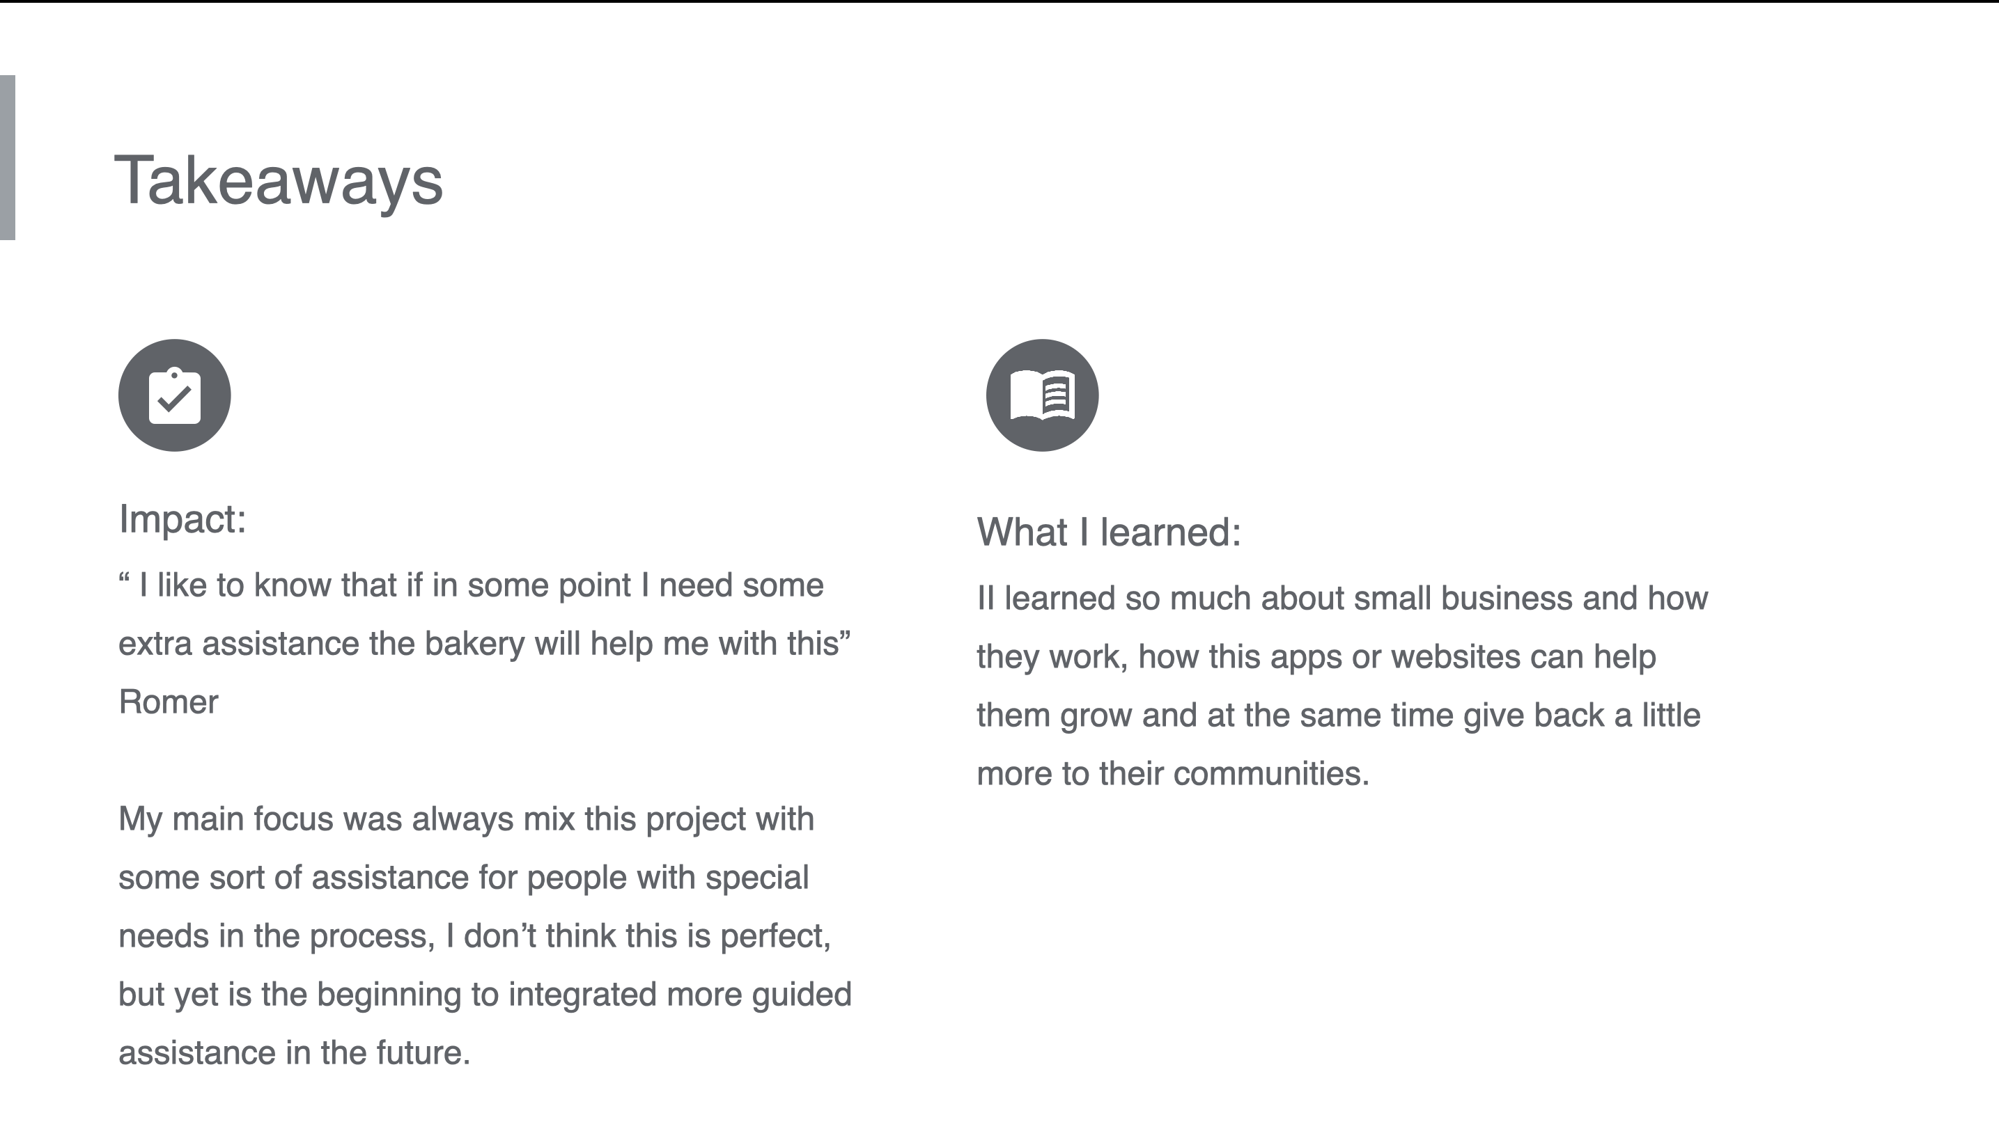Click the line starting "extra assistance the bakery"
The image size is (1999, 1122).
click(484, 645)
